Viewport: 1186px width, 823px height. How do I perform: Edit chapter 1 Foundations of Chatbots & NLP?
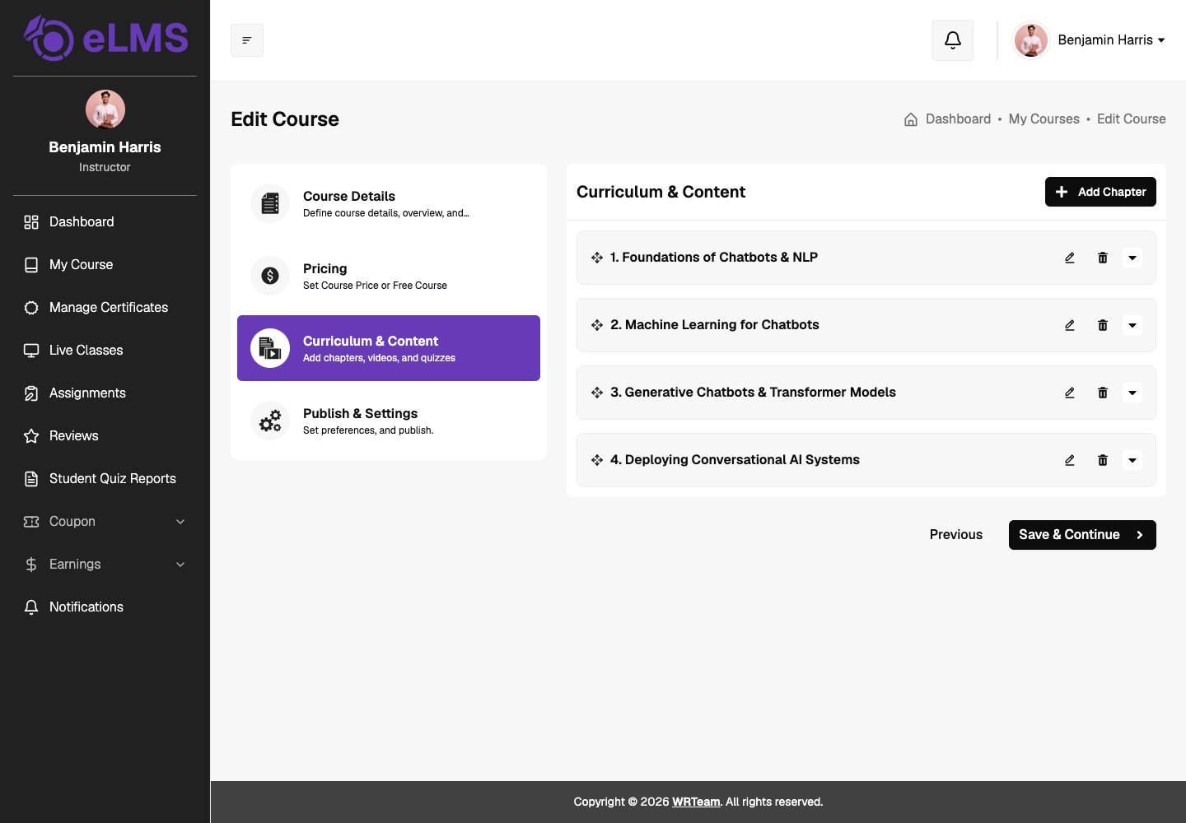coord(1070,258)
